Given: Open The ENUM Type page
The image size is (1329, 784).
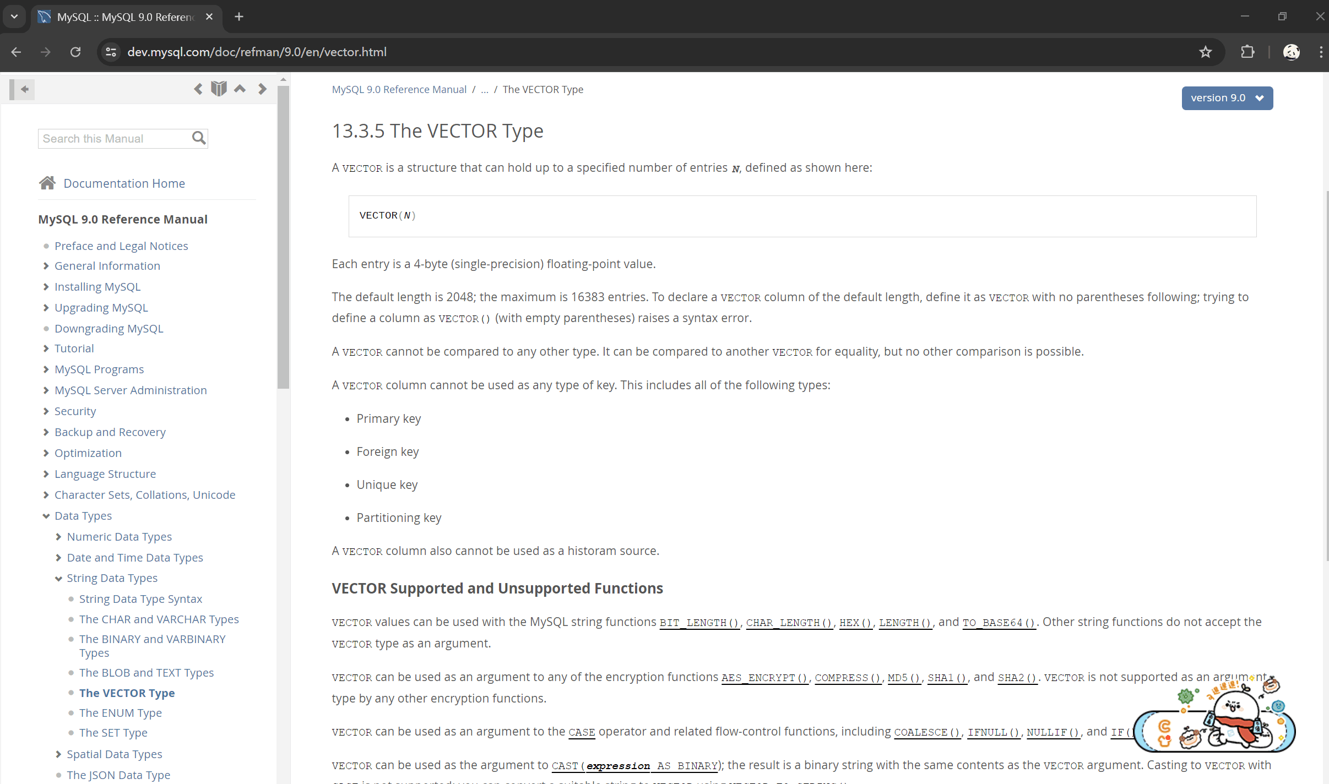Looking at the screenshot, I should (x=121, y=713).
